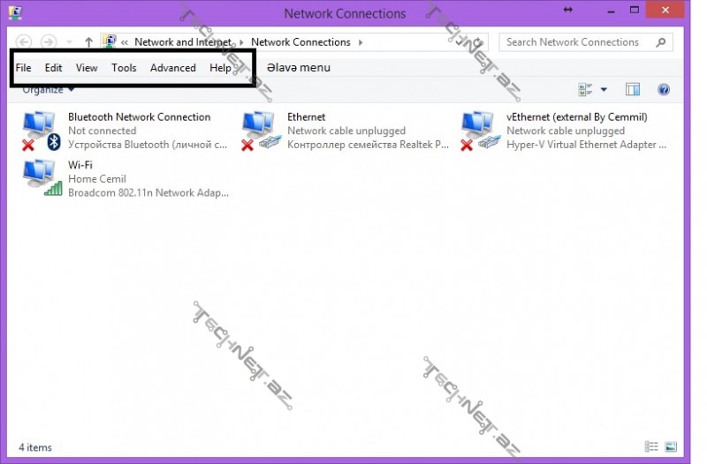Open the Organize dropdown
Image resolution: width=707 pixels, height=464 pixels.
[x=48, y=90]
